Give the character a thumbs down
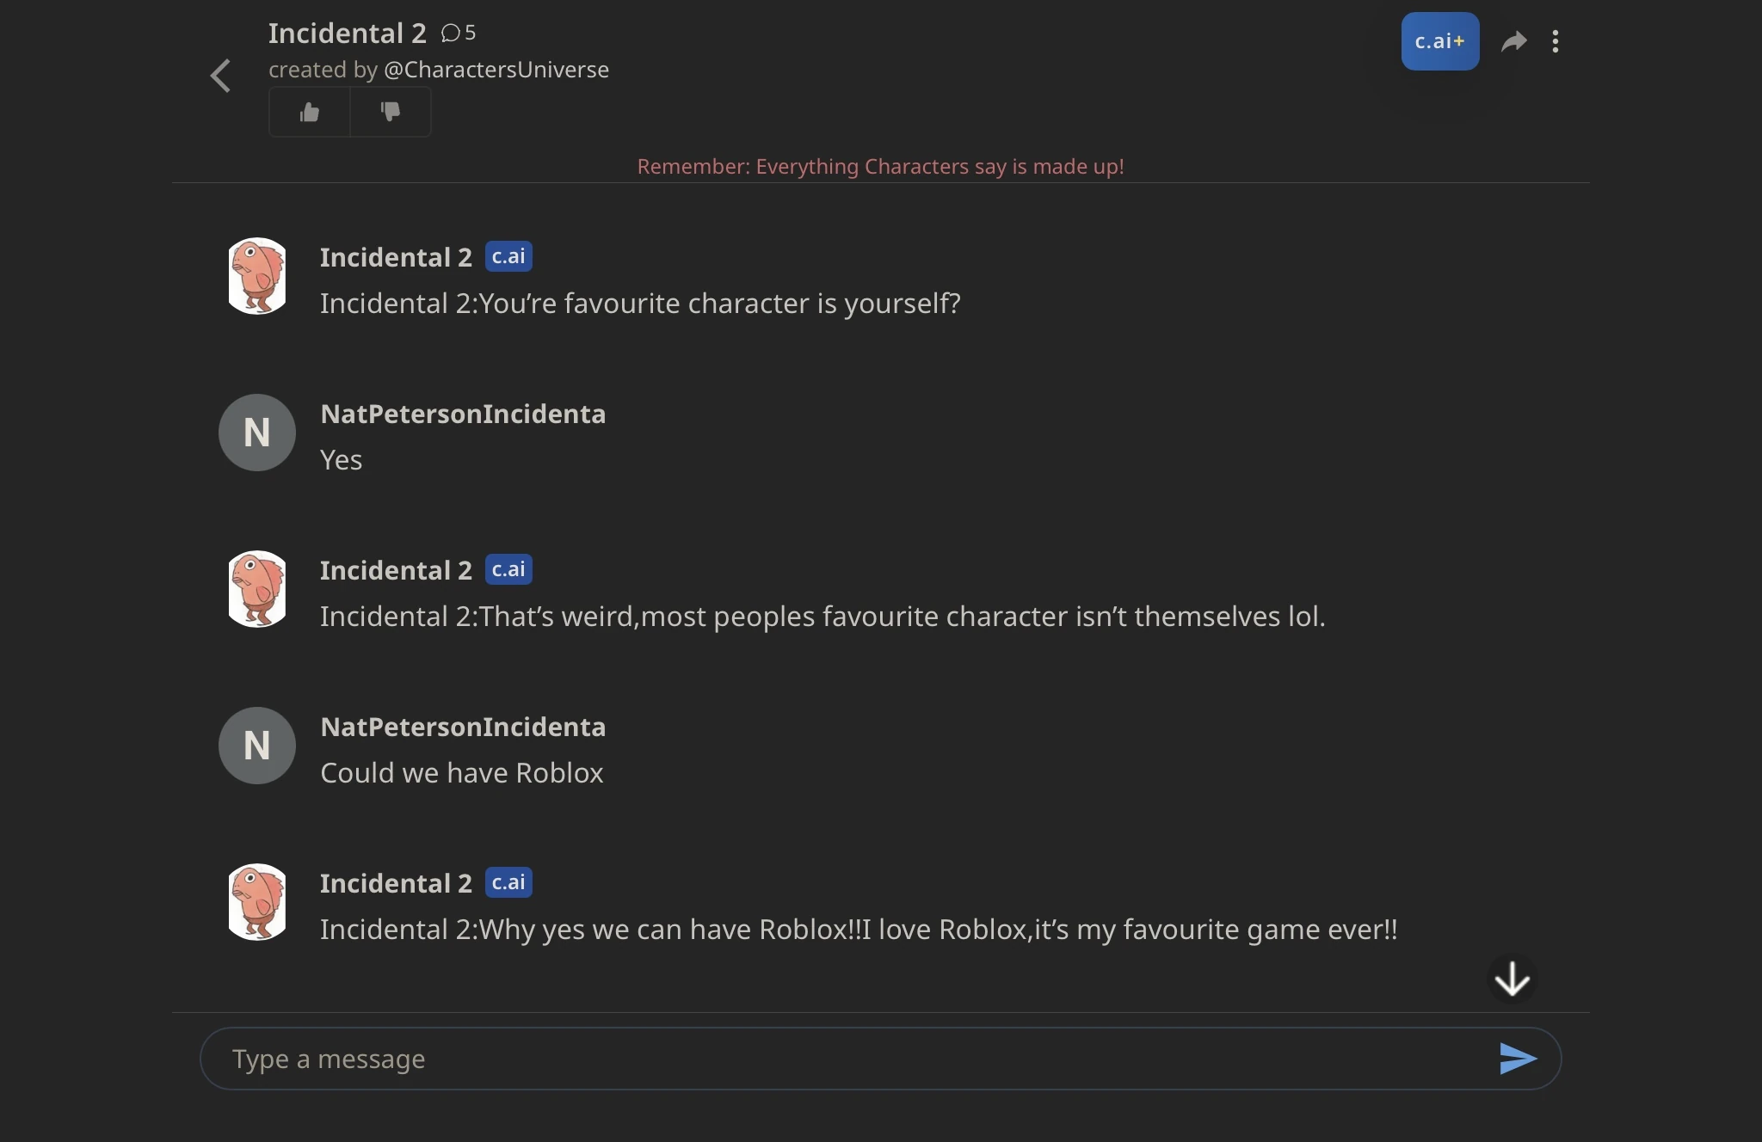 click(391, 112)
